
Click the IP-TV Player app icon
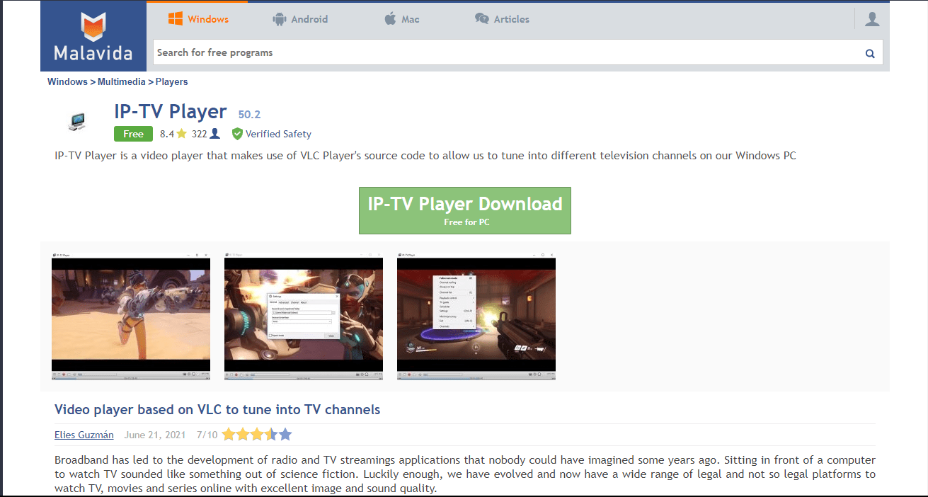77,121
